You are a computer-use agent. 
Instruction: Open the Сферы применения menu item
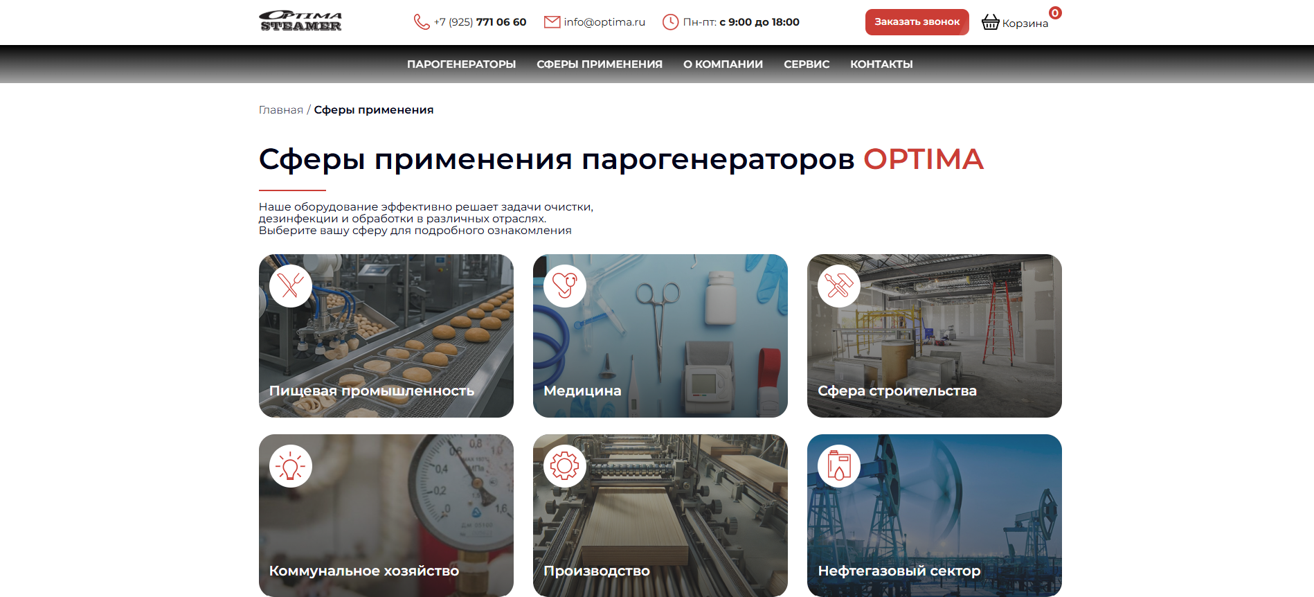tap(599, 64)
